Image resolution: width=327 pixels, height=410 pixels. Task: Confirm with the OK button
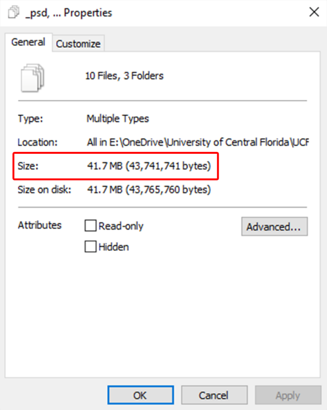140,395
